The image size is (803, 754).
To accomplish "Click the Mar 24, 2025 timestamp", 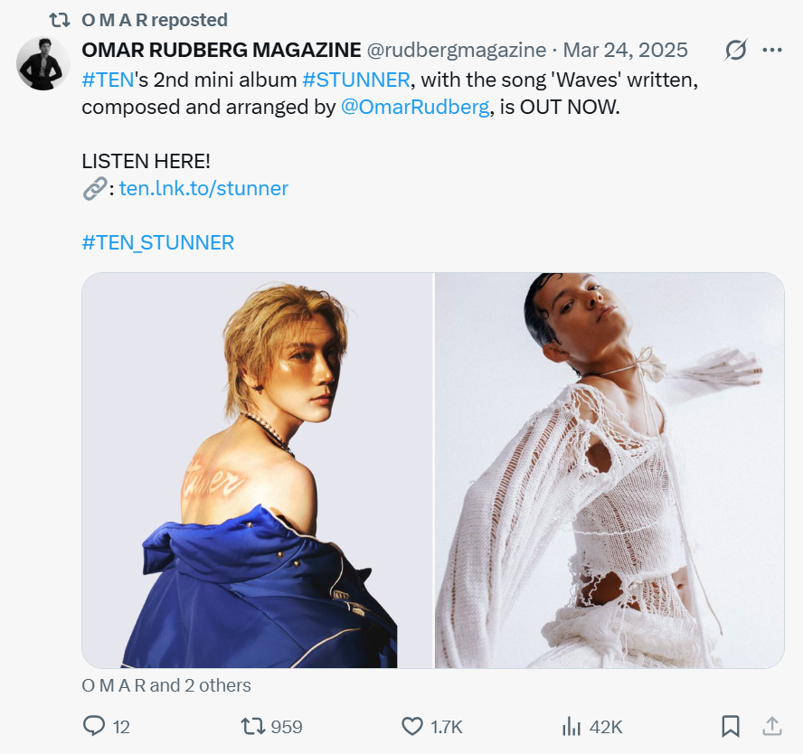I will [x=626, y=50].
